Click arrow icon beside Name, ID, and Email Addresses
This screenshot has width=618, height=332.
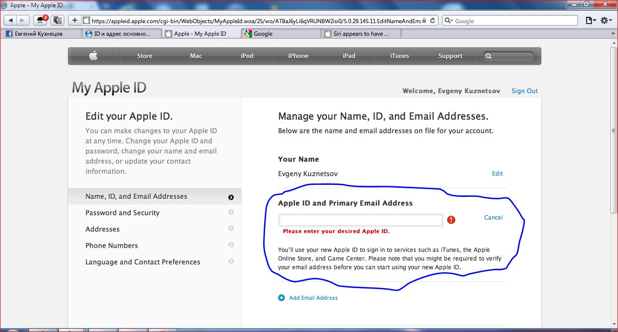[x=231, y=197]
